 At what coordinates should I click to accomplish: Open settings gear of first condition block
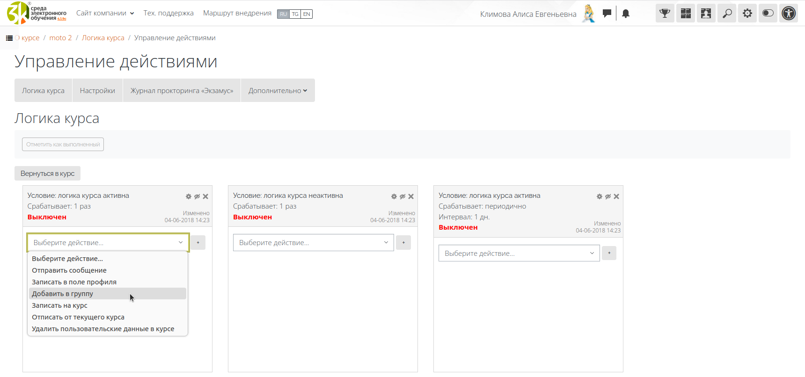click(x=189, y=196)
